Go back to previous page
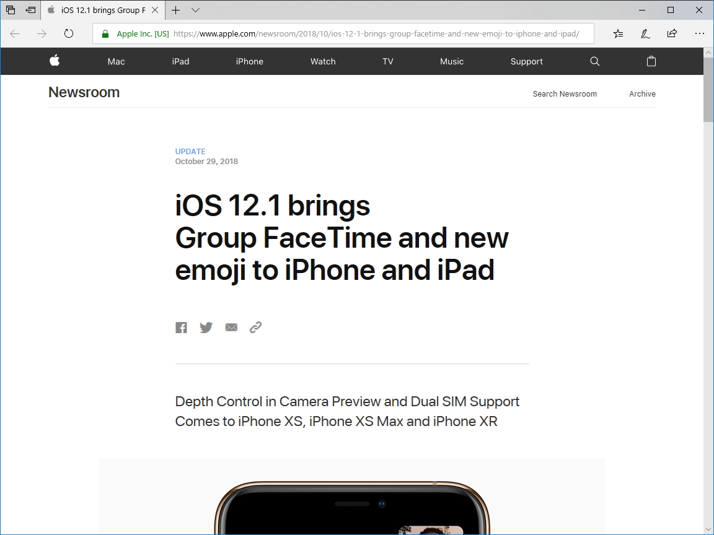 pyautogui.click(x=15, y=33)
